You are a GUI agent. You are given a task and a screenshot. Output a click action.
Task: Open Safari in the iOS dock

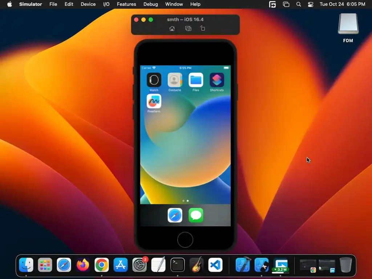click(175, 215)
